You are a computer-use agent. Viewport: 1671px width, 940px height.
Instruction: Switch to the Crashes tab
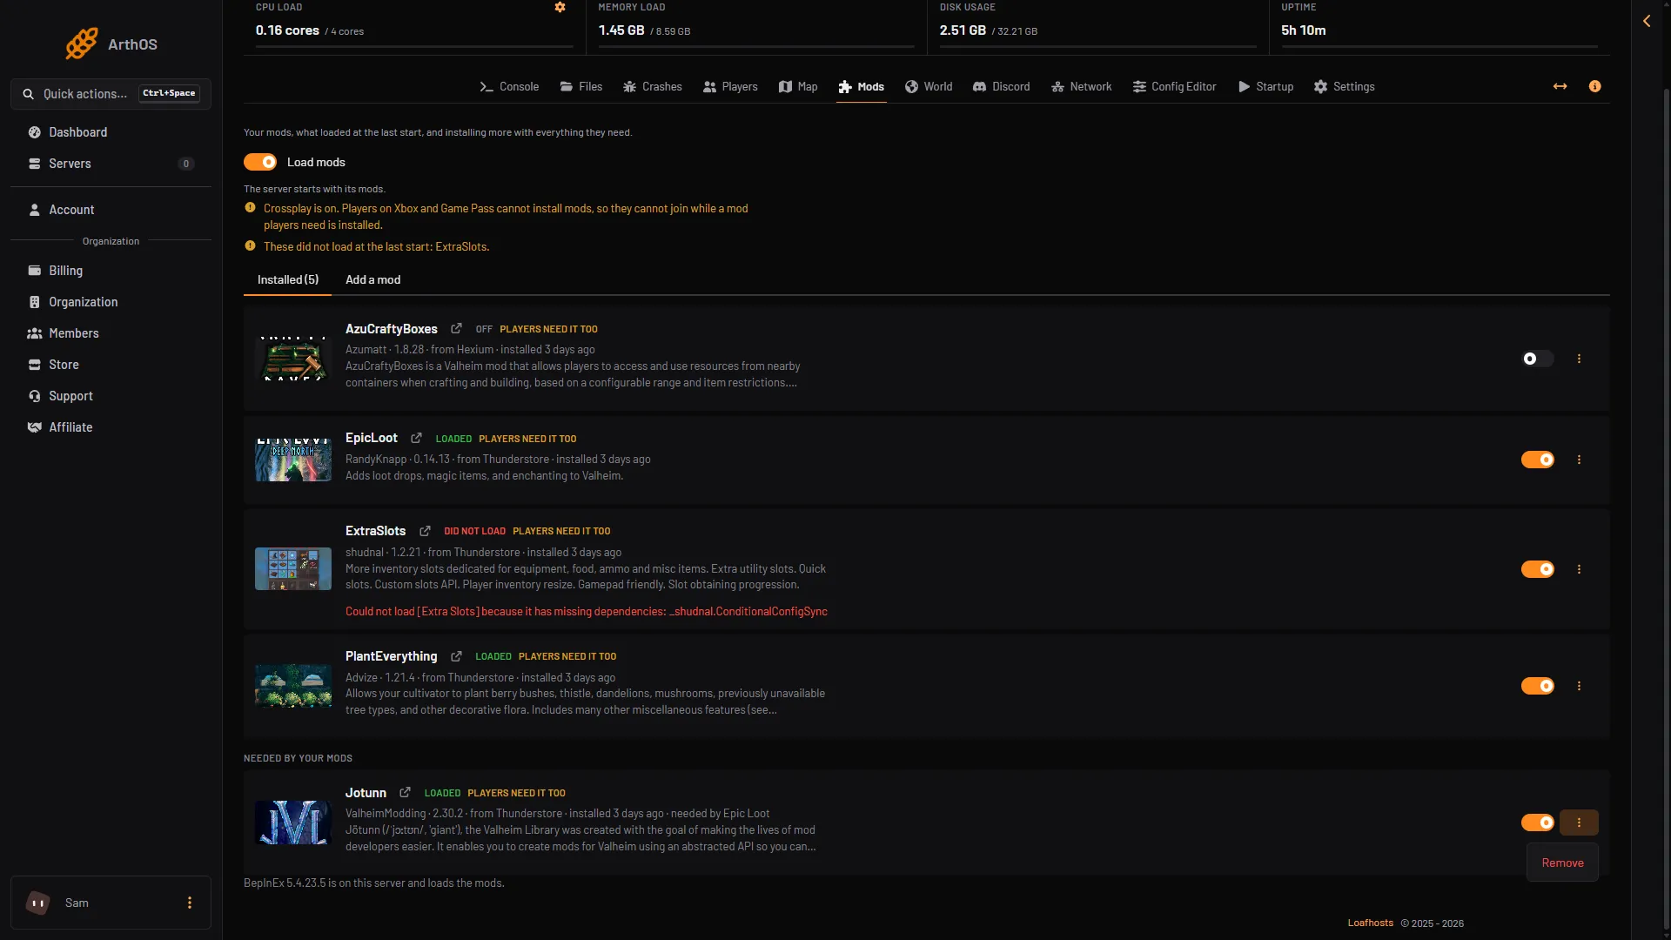(653, 87)
